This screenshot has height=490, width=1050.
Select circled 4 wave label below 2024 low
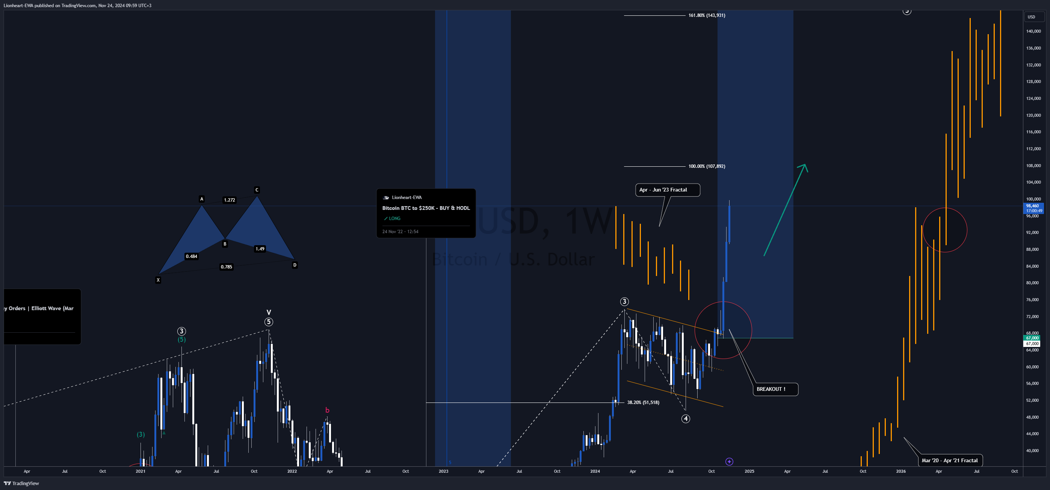pyautogui.click(x=686, y=418)
